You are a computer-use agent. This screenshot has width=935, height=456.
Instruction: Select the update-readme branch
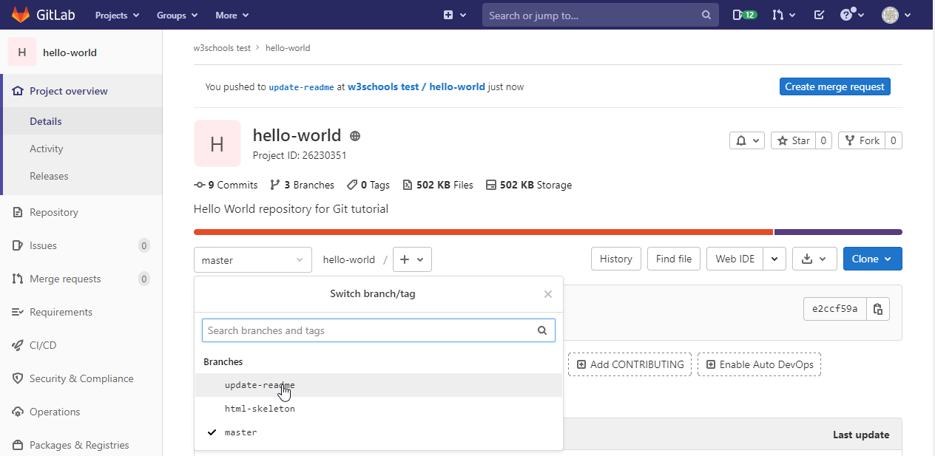point(260,385)
